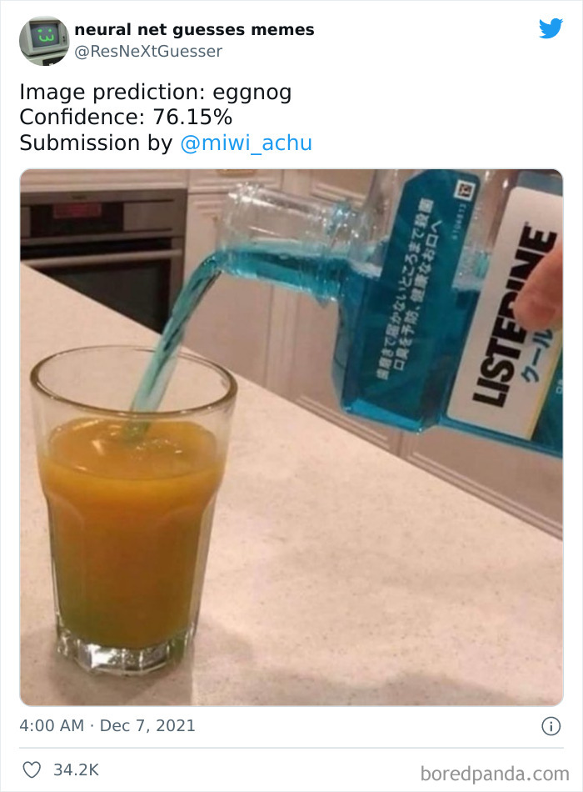Click the Dec 7, 2021 date
The height and width of the screenshot is (792, 583).
tap(147, 725)
